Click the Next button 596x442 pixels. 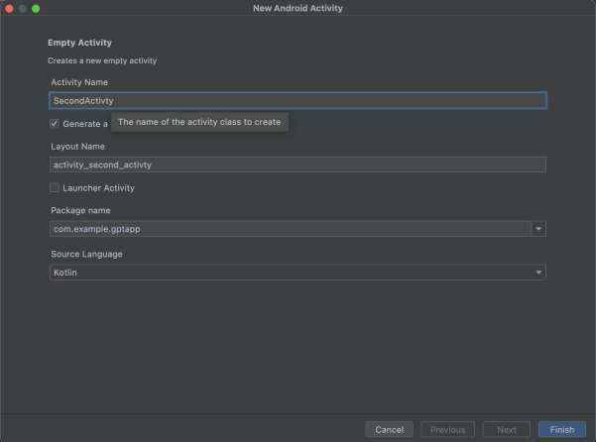[x=506, y=429]
